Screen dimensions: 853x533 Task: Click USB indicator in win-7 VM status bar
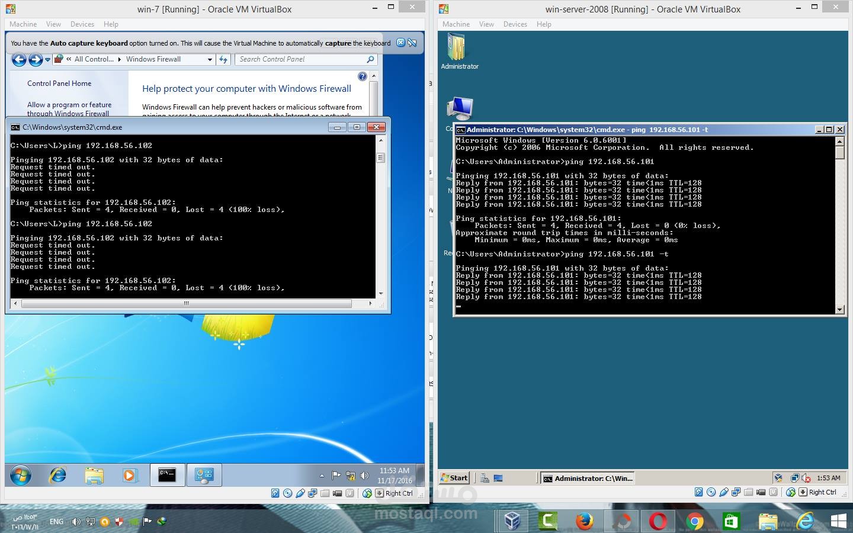coord(300,493)
